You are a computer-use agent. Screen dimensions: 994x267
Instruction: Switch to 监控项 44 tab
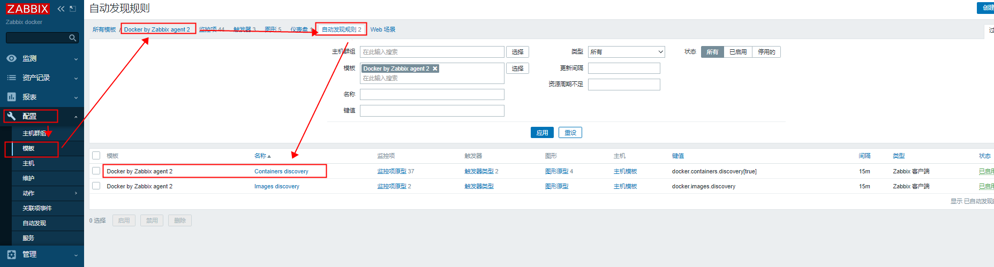212,29
